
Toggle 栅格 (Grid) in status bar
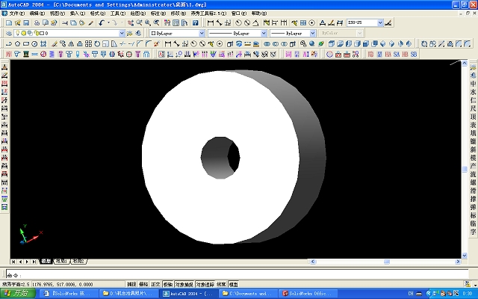point(143,284)
